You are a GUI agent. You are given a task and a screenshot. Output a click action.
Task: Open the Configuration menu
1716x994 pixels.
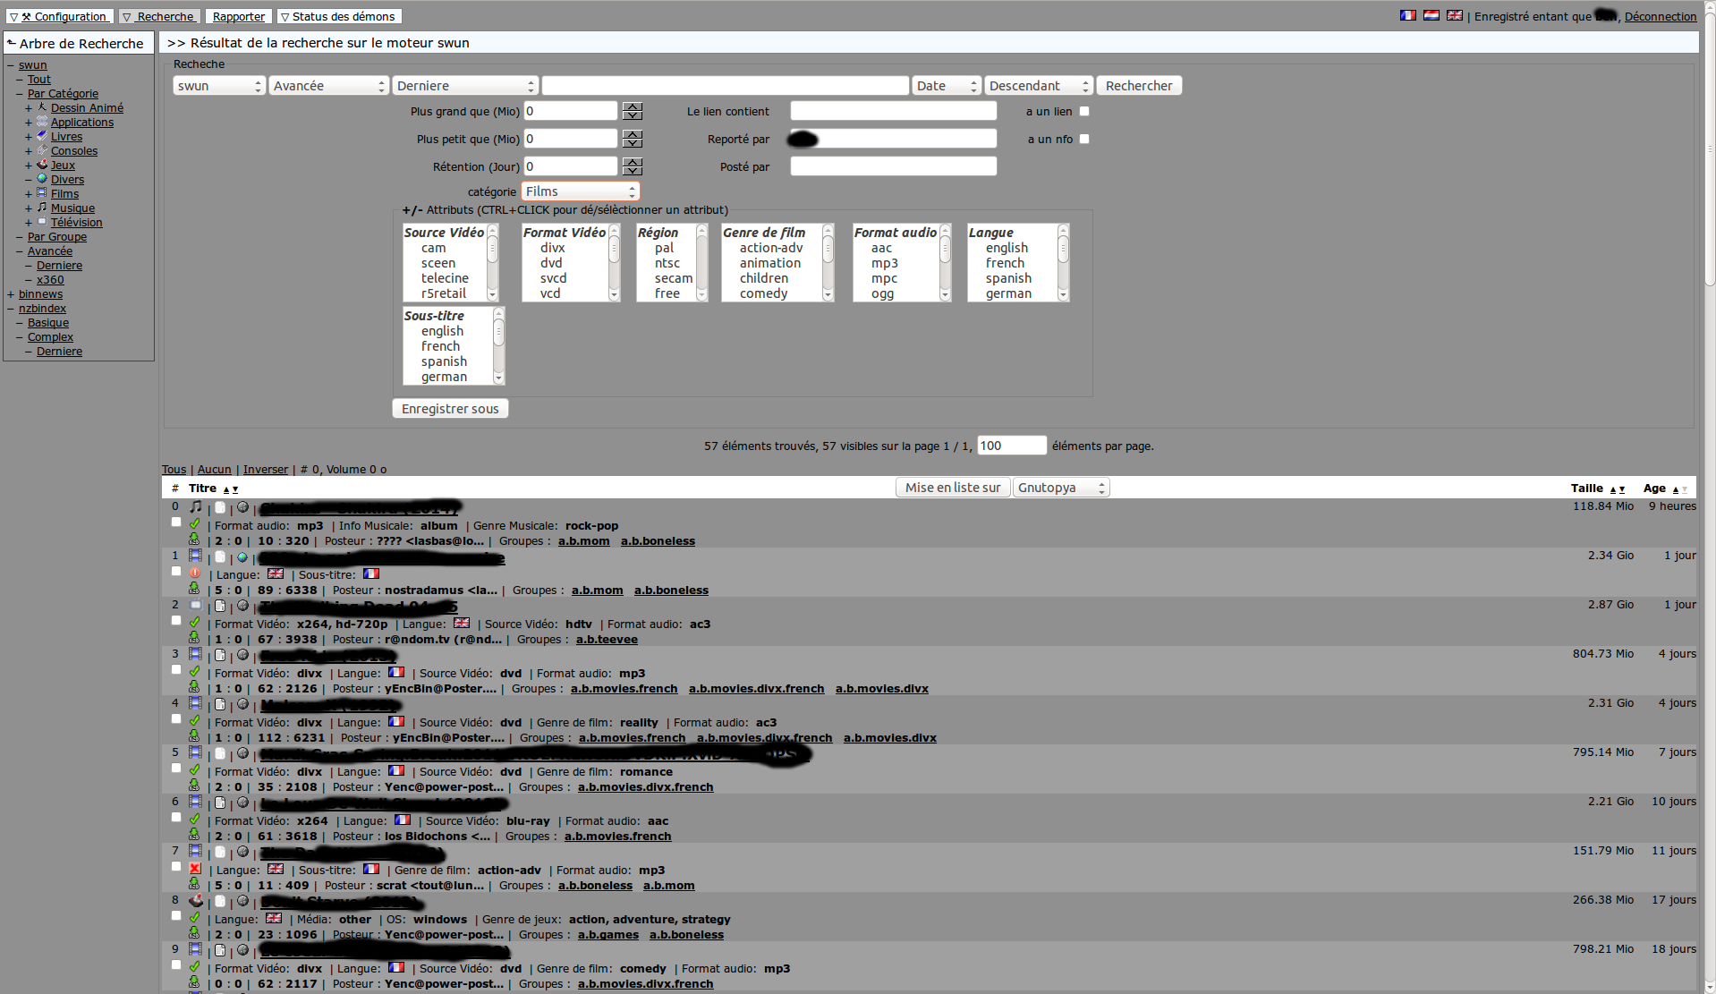(x=59, y=16)
